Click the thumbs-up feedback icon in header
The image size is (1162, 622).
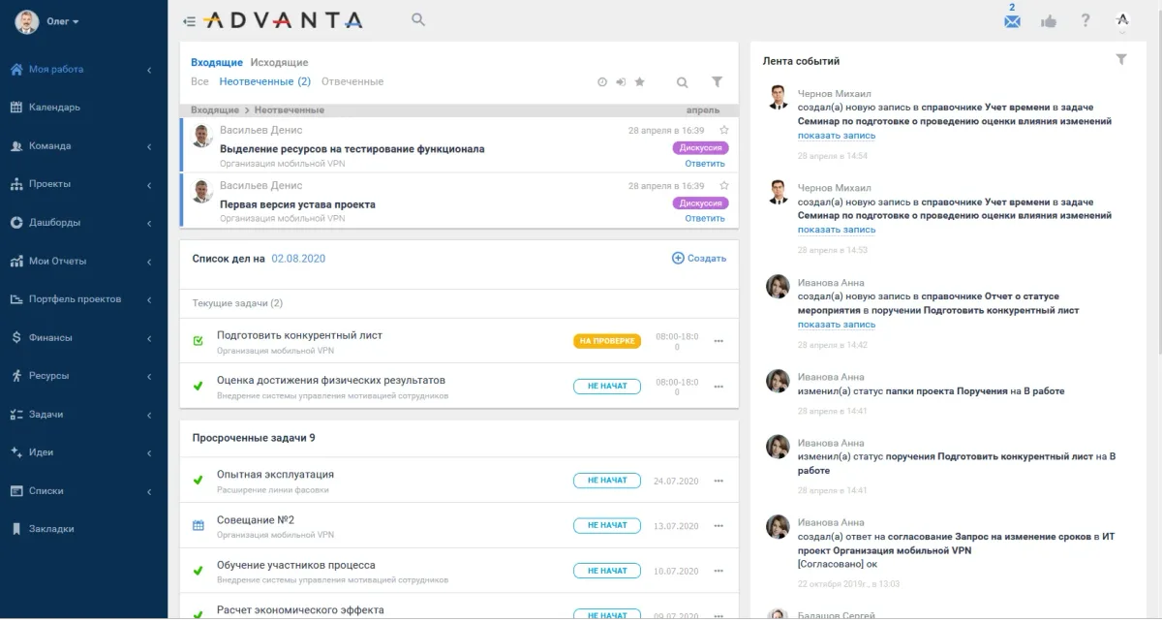[1049, 21]
